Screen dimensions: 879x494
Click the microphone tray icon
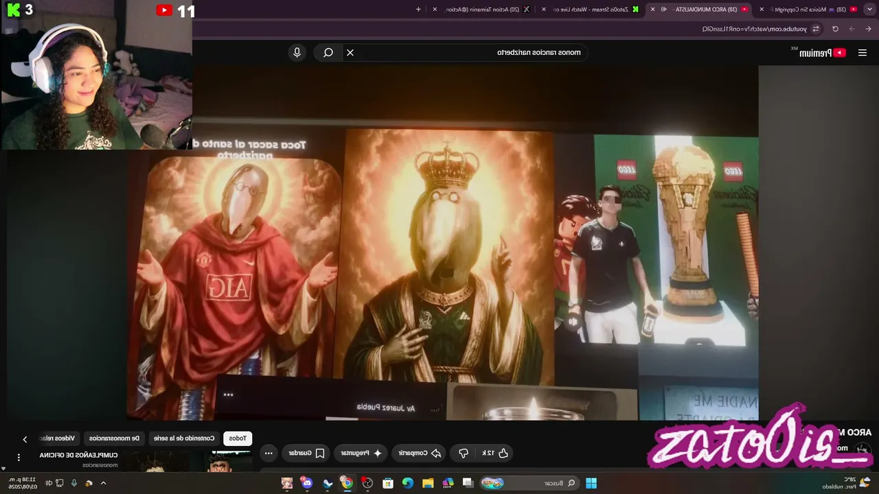[x=74, y=483]
